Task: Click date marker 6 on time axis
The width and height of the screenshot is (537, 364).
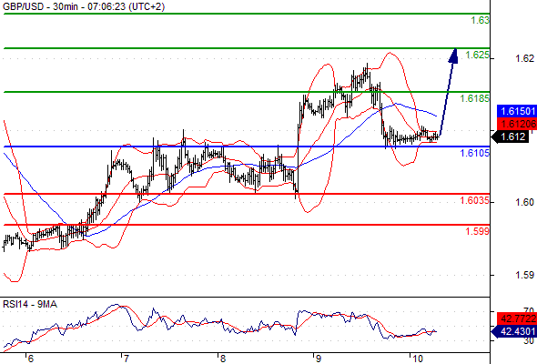Action: coord(30,359)
